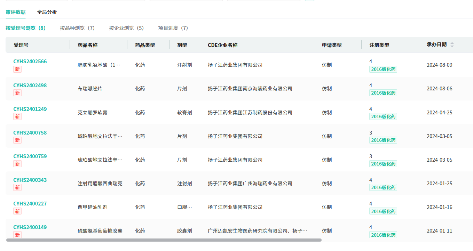This screenshot has height=251, width=473.
Task: Click the 新 badge under CYHS2402566
Action: tap(17, 69)
